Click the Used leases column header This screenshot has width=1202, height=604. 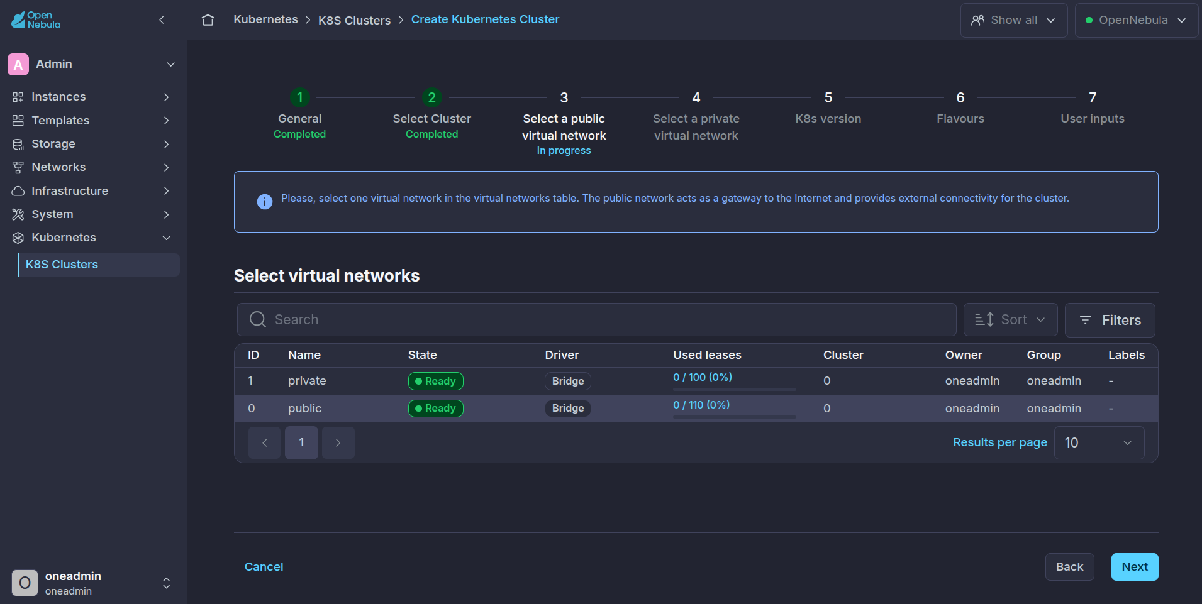[x=707, y=355]
